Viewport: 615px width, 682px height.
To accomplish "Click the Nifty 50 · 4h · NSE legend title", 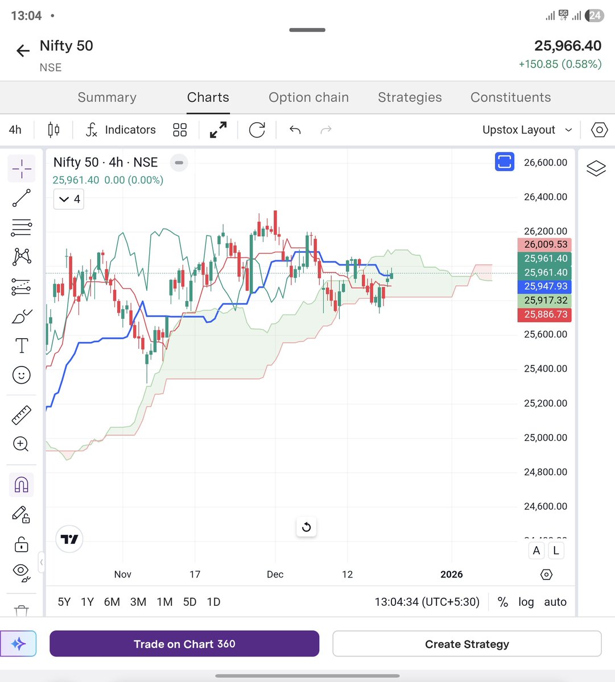I will click(x=105, y=163).
